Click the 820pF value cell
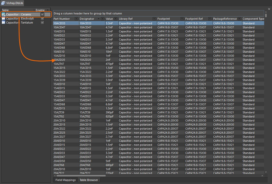272x184 pixels. 112,116
